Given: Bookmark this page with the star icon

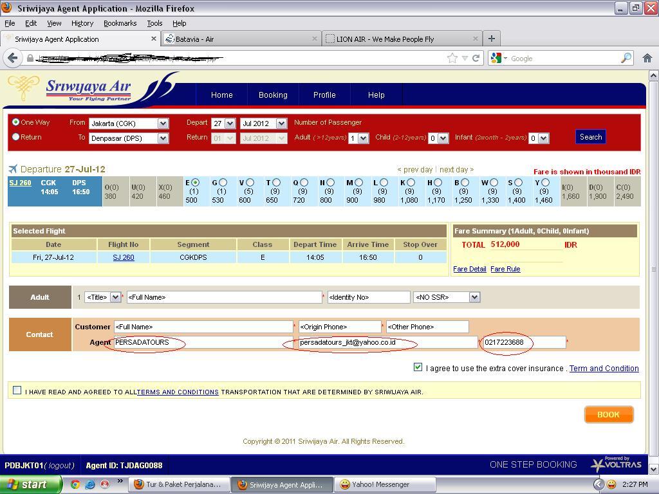Looking at the screenshot, I should pos(452,58).
